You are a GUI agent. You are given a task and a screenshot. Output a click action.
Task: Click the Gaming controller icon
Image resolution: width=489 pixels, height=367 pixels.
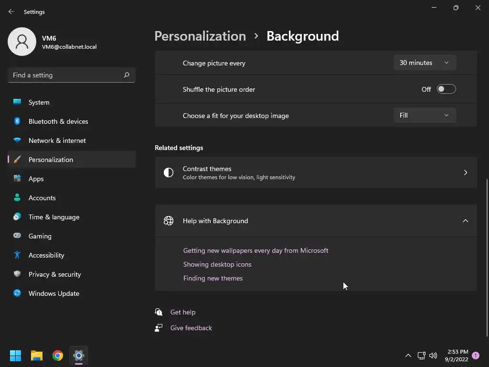(17, 236)
